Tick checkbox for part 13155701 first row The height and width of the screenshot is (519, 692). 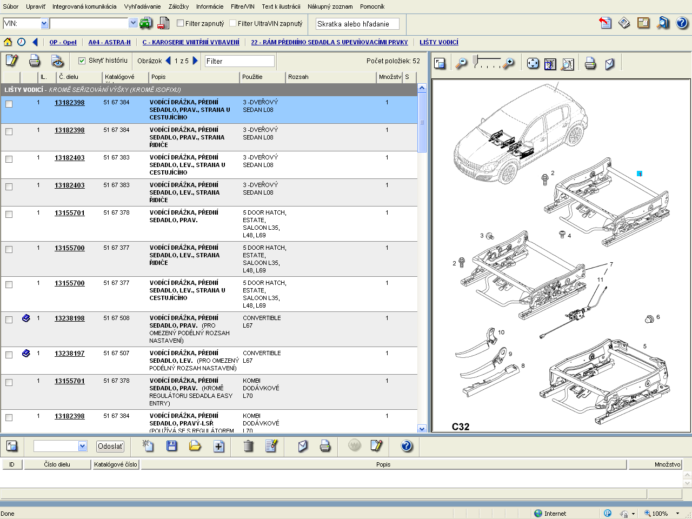point(9,215)
